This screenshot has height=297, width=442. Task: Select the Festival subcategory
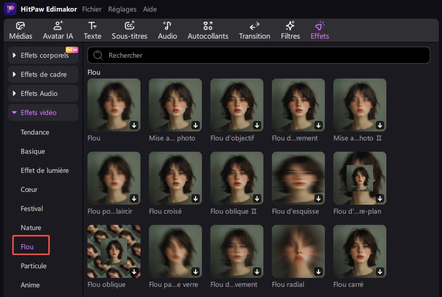point(32,209)
